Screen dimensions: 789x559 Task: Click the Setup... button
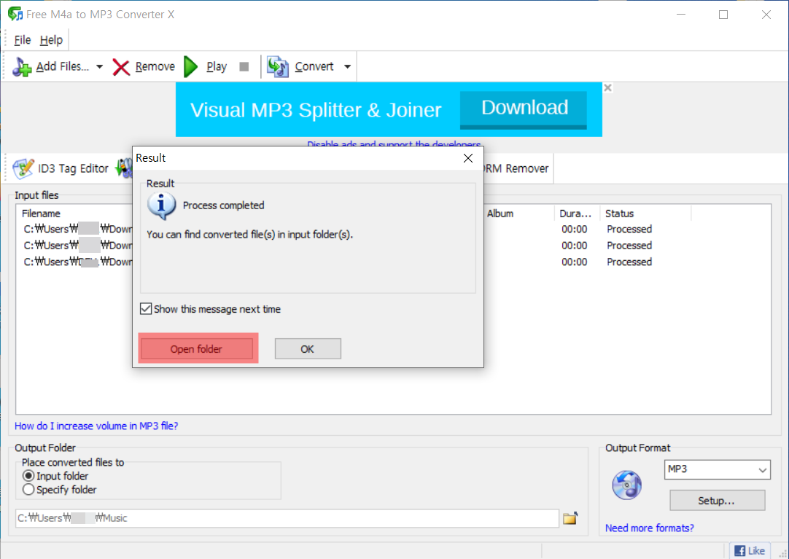pos(717,501)
